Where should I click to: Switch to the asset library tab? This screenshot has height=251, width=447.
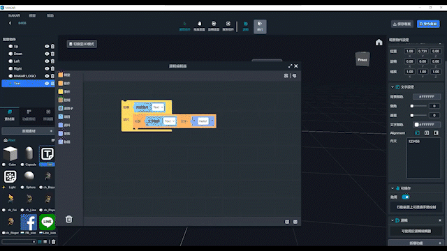click(x=10, y=115)
